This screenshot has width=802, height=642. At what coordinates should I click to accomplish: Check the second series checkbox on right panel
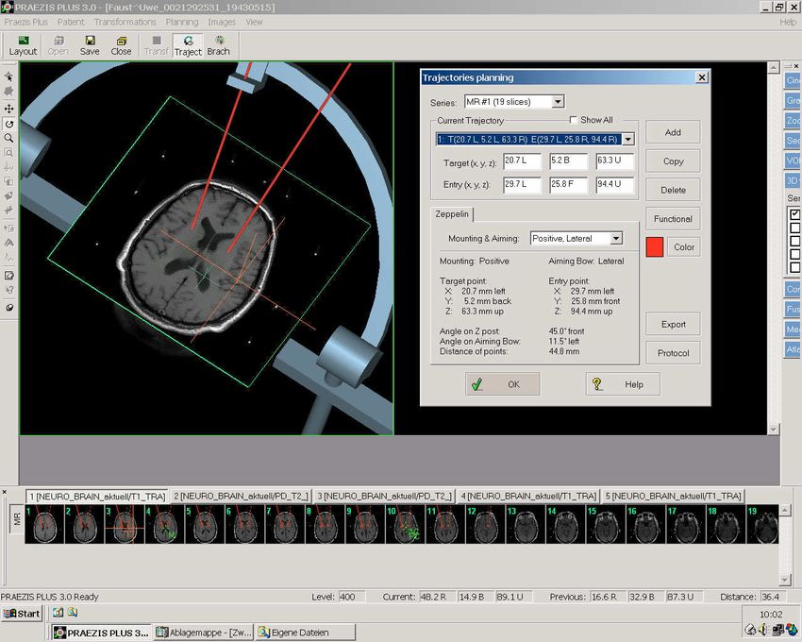click(794, 228)
